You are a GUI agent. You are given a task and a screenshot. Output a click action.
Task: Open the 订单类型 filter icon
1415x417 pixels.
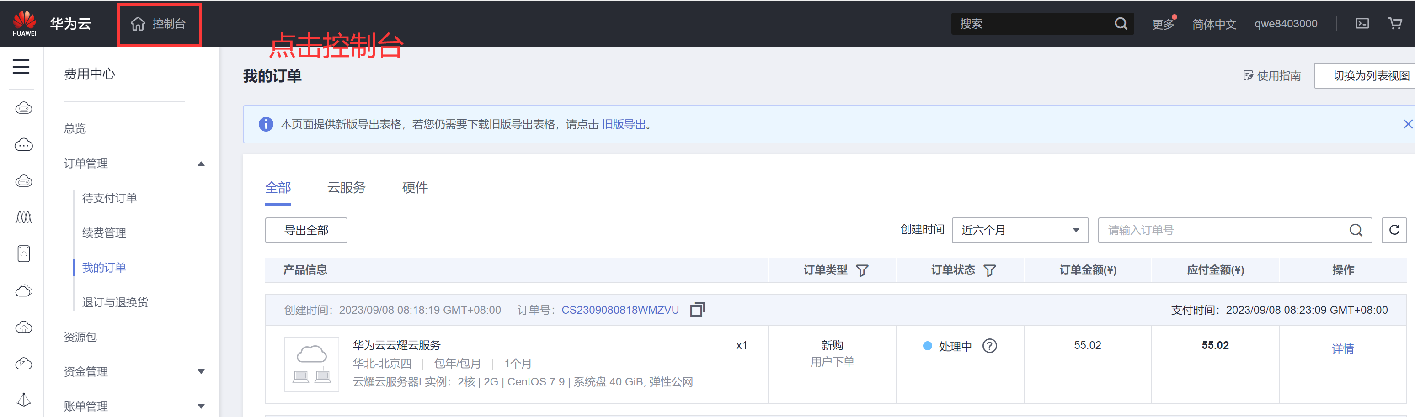pyautogui.click(x=862, y=270)
